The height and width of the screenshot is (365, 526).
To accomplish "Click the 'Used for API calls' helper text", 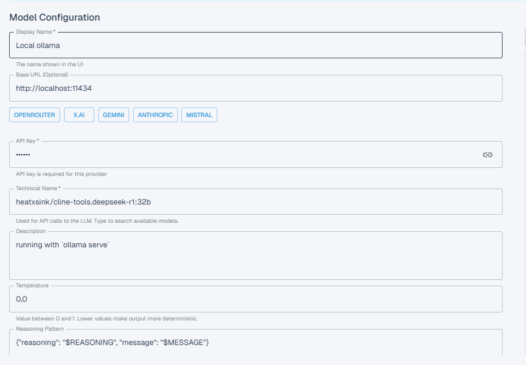I will [x=97, y=220].
